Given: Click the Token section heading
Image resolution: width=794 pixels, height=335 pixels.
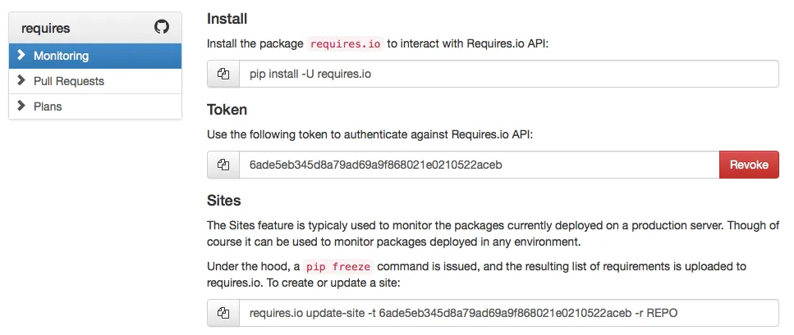Looking at the screenshot, I should pyautogui.click(x=227, y=110).
